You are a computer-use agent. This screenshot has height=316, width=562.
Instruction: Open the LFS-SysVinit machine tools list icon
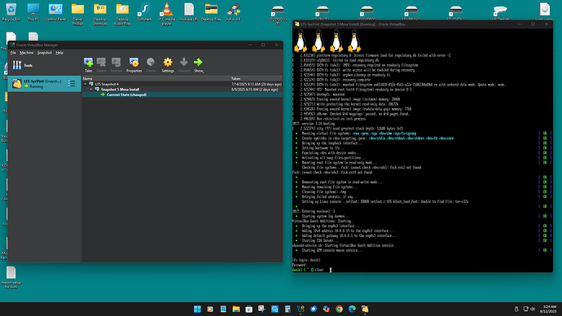[x=72, y=84]
